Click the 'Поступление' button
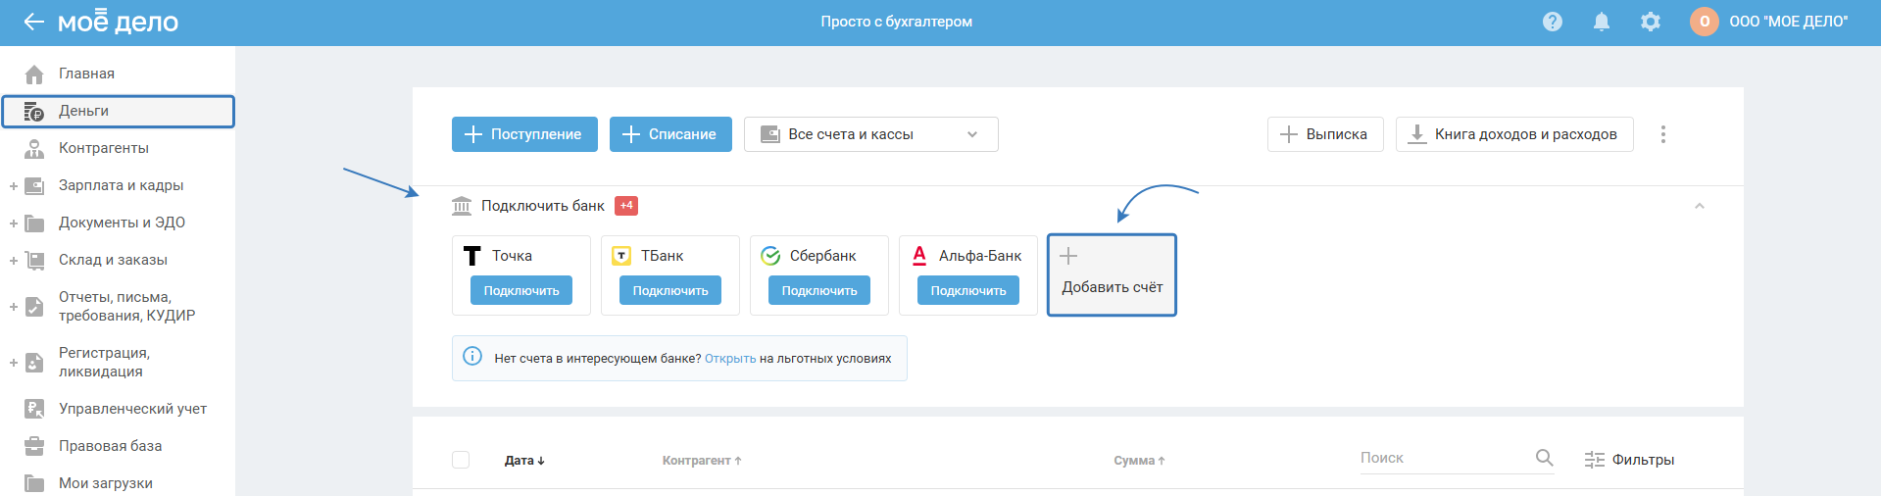 [x=523, y=134]
